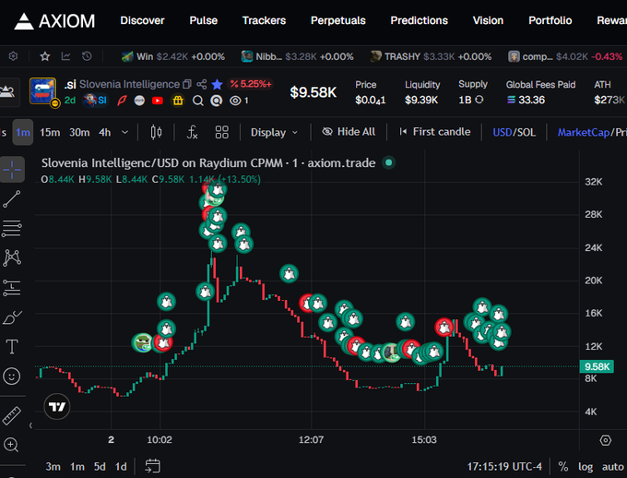
Task: Open chart scale settings gear
Action: 606,440
